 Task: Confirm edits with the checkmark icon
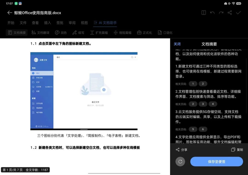click(238, 13)
